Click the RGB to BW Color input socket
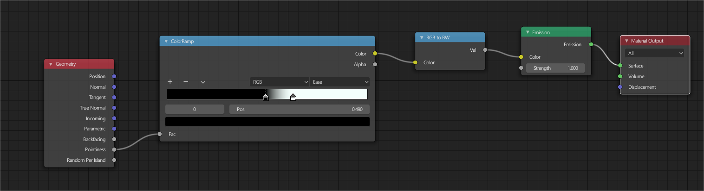Viewport: 704px width, 191px height. [x=416, y=62]
